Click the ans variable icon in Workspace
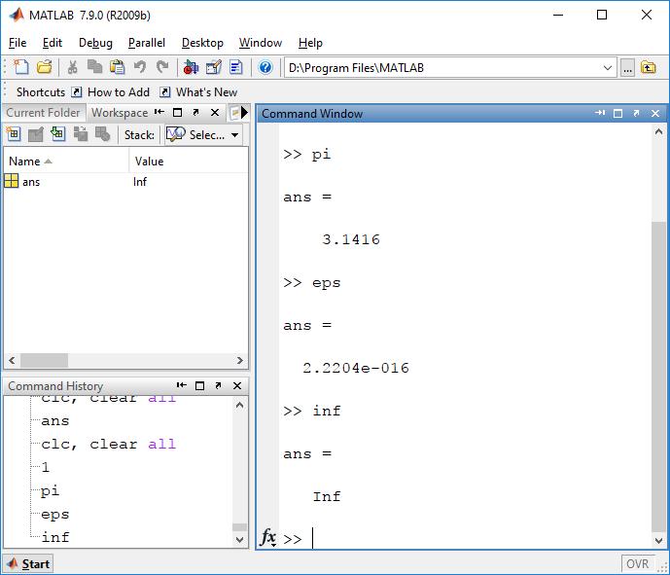 click(11, 181)
